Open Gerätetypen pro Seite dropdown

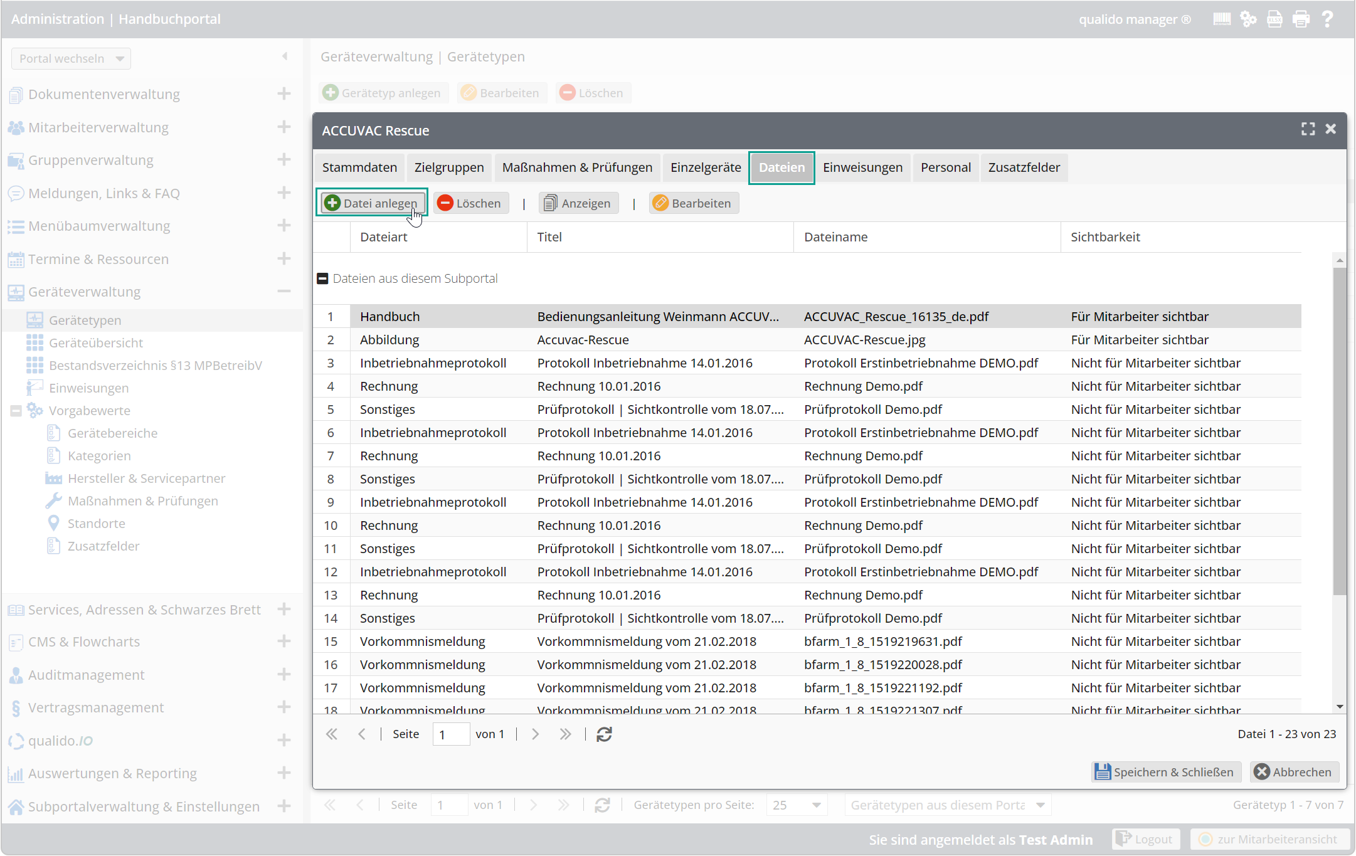point(797,805)
